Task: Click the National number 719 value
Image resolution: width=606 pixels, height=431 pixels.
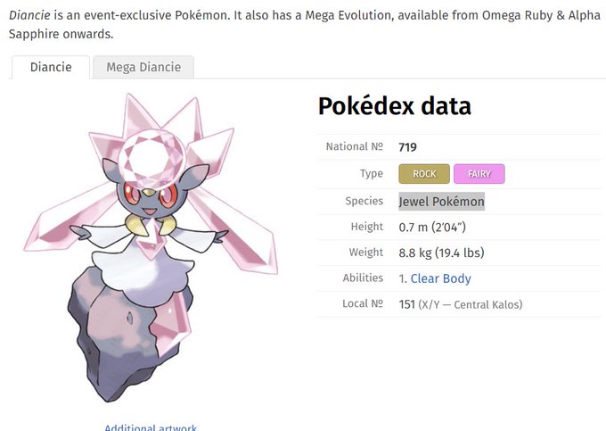Action: (x=408, y=147)
